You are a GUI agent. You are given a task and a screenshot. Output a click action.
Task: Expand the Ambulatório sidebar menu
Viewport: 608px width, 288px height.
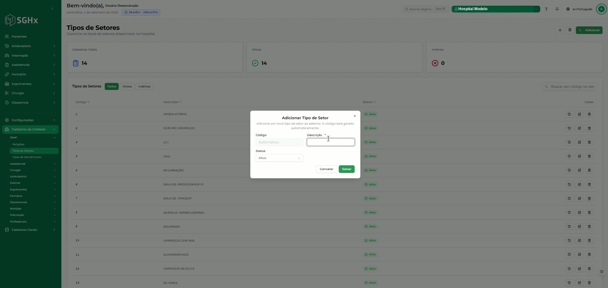(x=30, y=46)
